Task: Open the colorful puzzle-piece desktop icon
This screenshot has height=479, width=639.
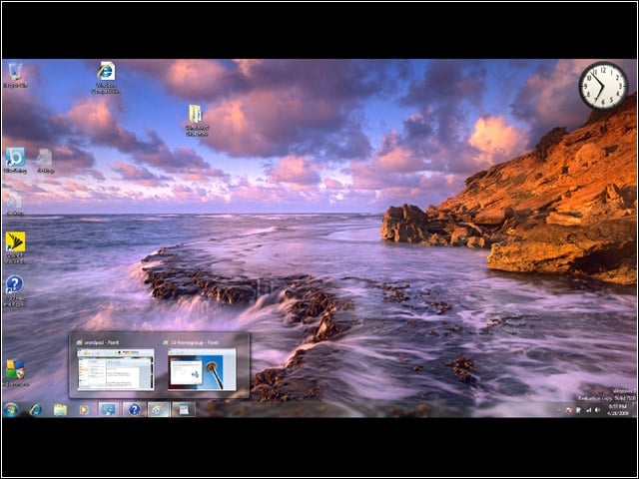Action: click(16, 373)
